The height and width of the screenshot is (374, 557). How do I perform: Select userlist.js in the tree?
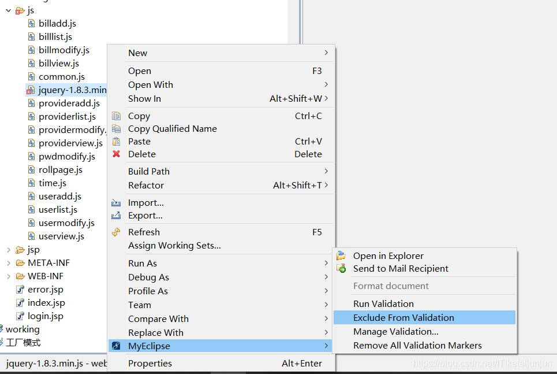58,210
